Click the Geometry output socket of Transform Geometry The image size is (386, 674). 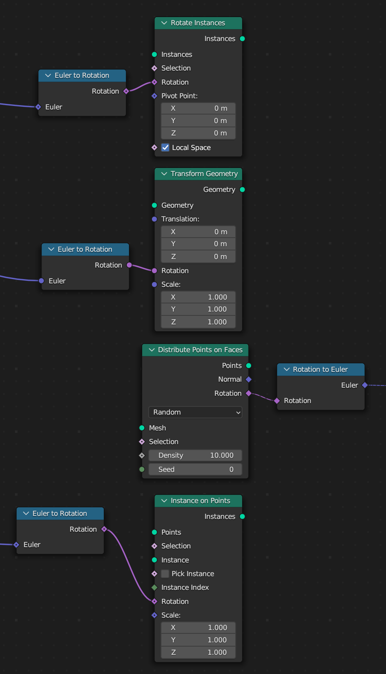coord(243,190)
